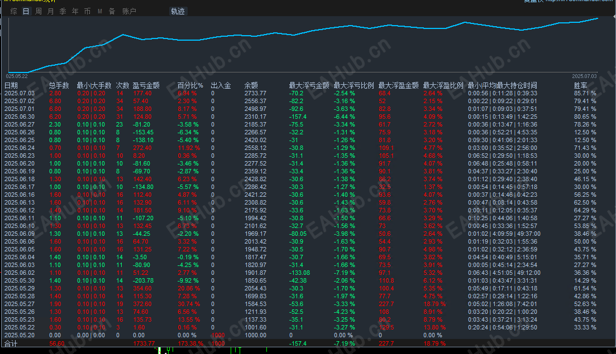The width and height of the screenshot is (616, 354).
Task: Select the 2025.06.02 date row
Action: pos(20,273)
